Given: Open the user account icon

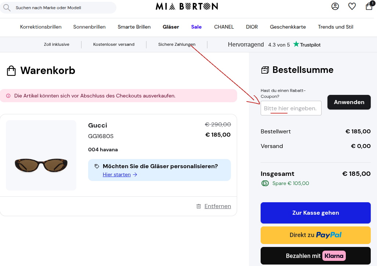Looking at the screenshot, I should pyautogui.click(x=335, y=6).
